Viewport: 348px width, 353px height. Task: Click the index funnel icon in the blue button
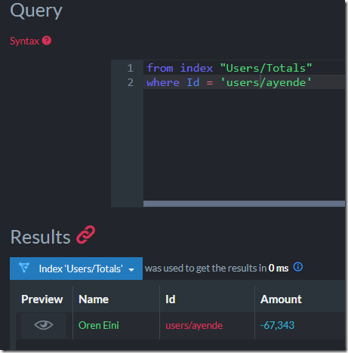pos(24,268)
